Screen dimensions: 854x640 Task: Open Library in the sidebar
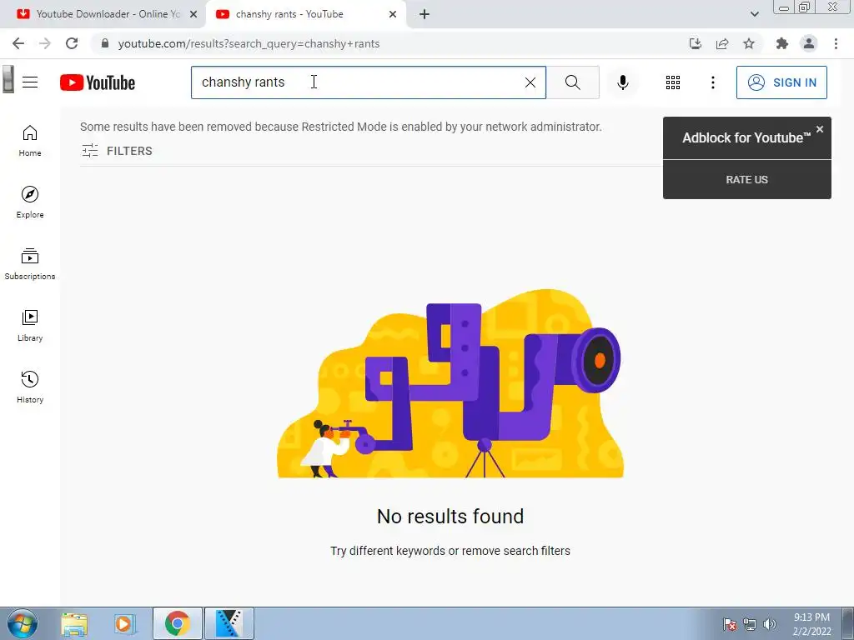pyautogui.click(x=30, y=326)
